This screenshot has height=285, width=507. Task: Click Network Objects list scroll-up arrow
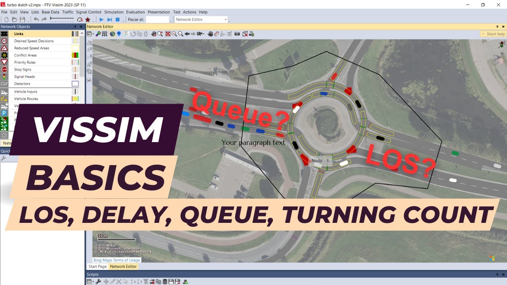click(82, 33)
